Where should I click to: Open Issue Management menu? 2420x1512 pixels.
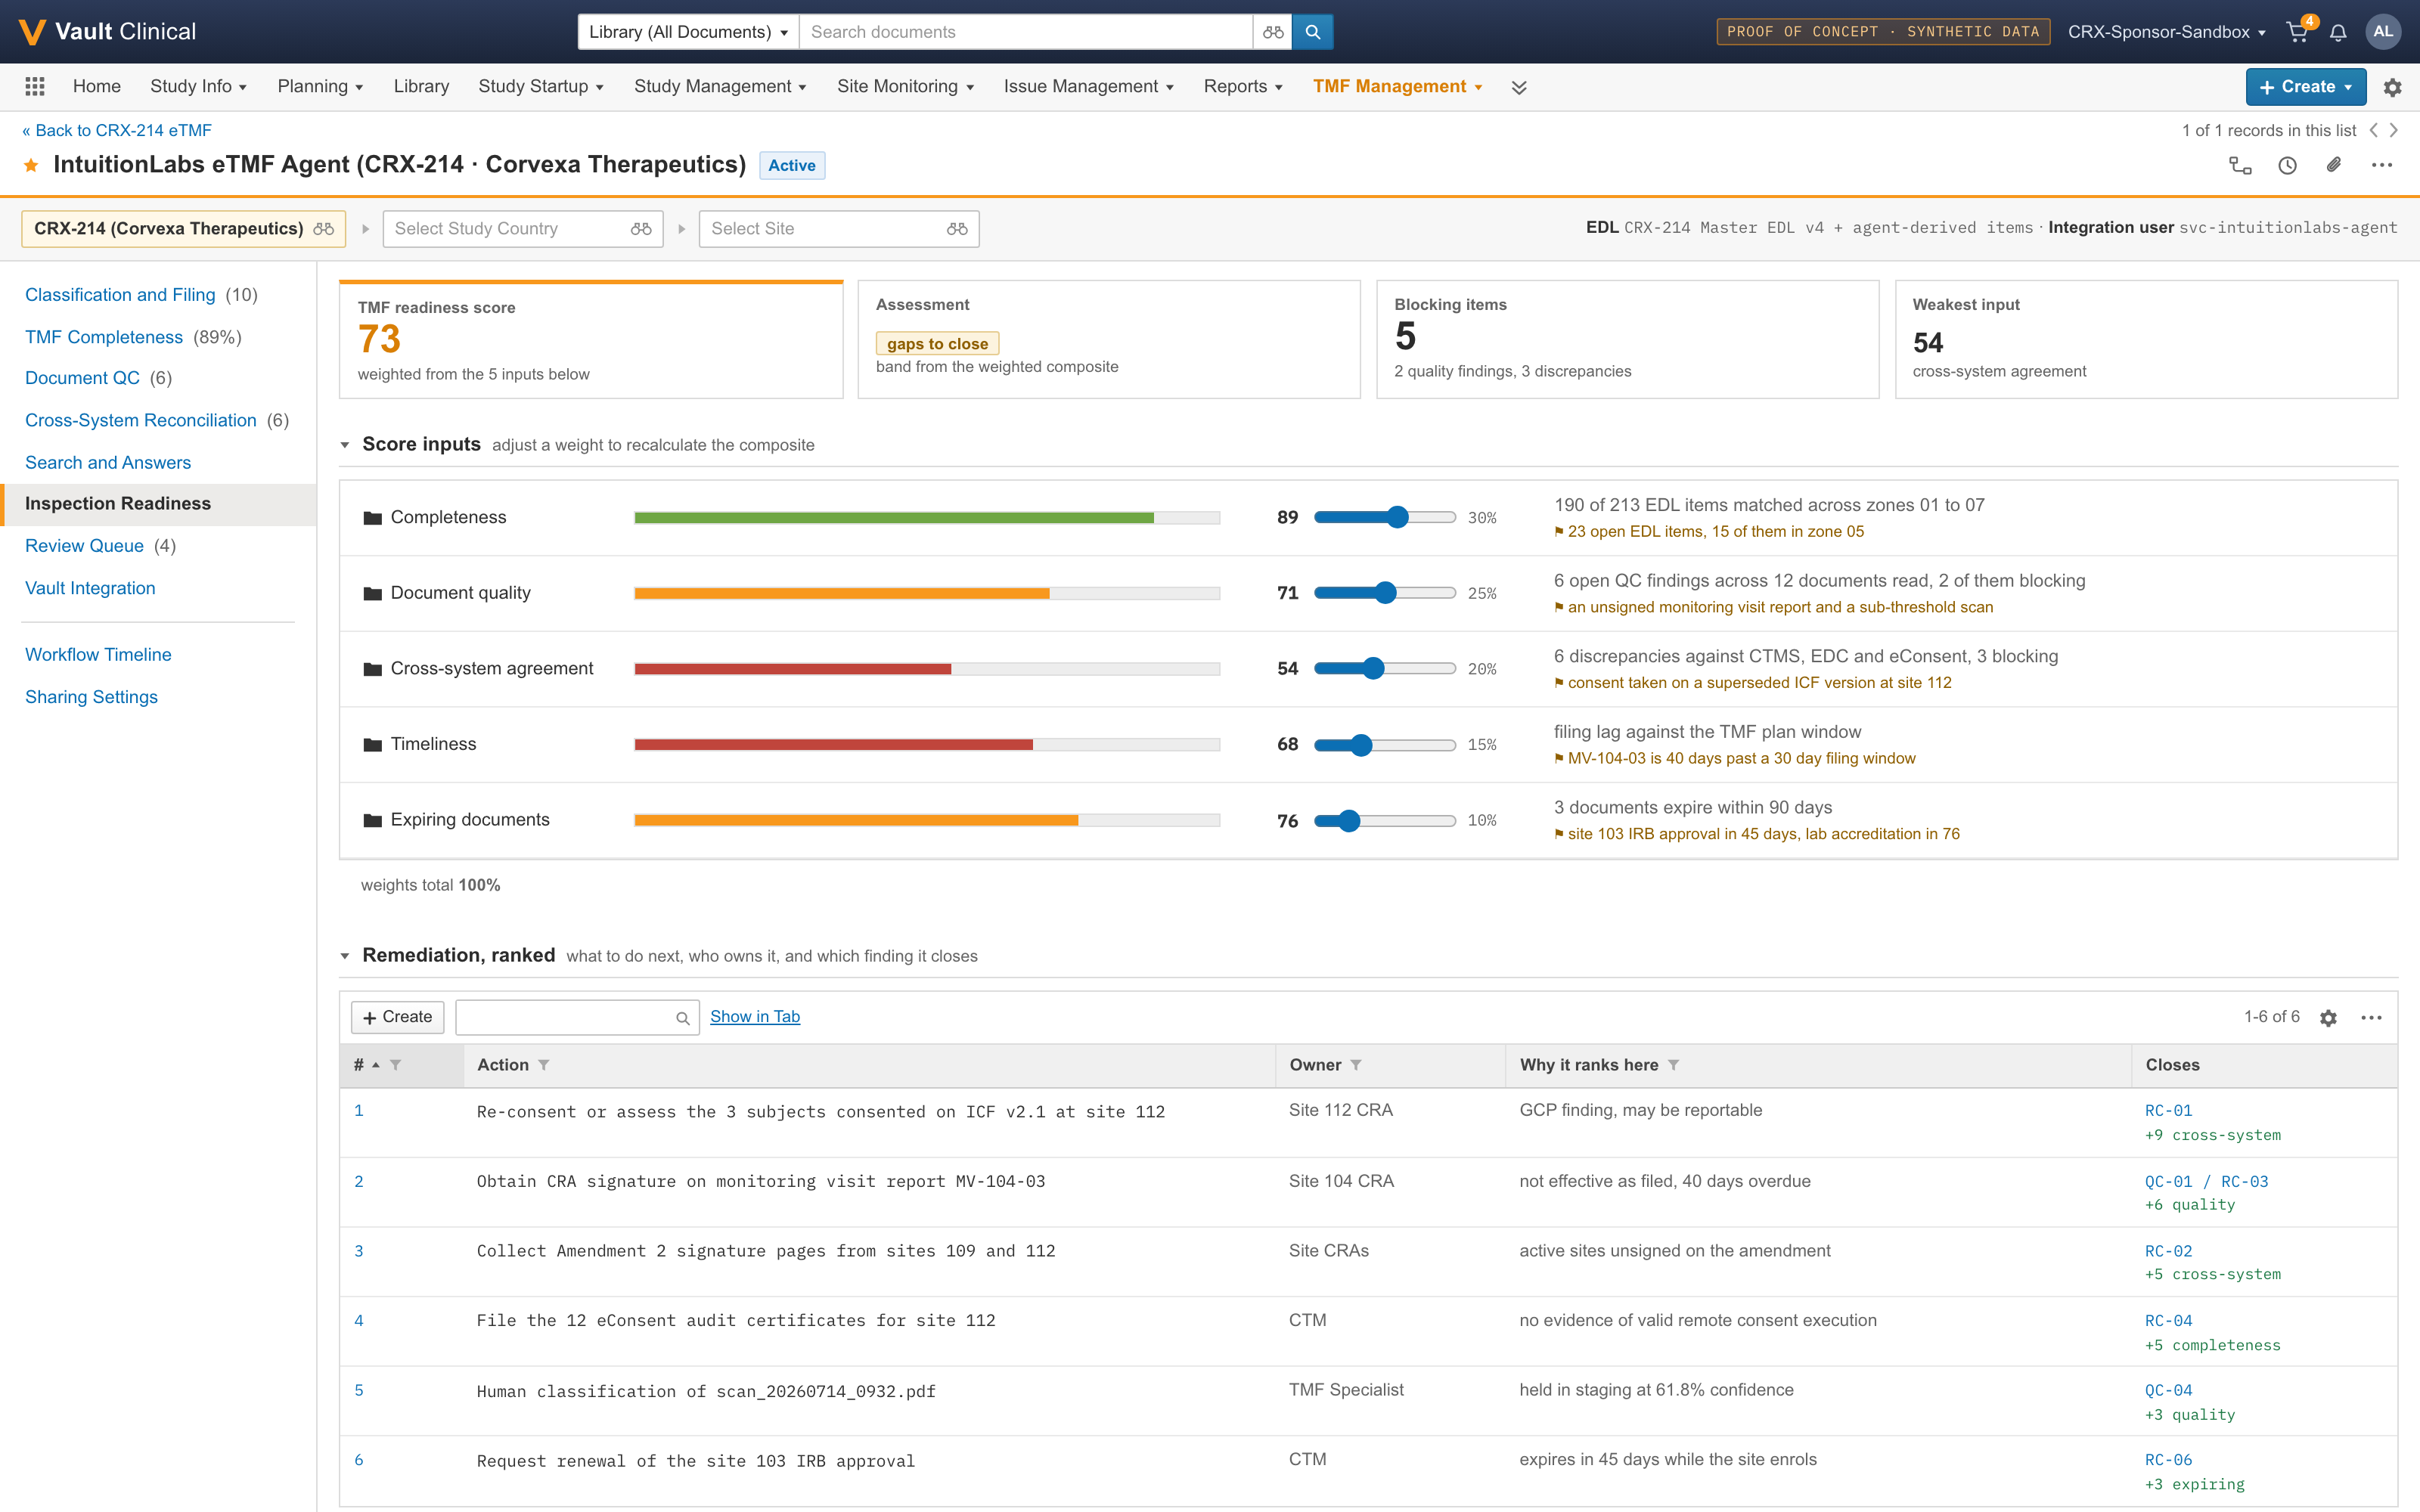[1089, 87]
